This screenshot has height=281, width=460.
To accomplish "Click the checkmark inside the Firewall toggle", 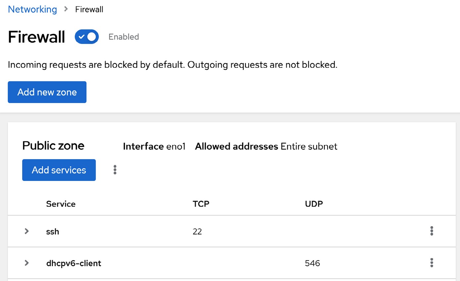I will (82, 37).
